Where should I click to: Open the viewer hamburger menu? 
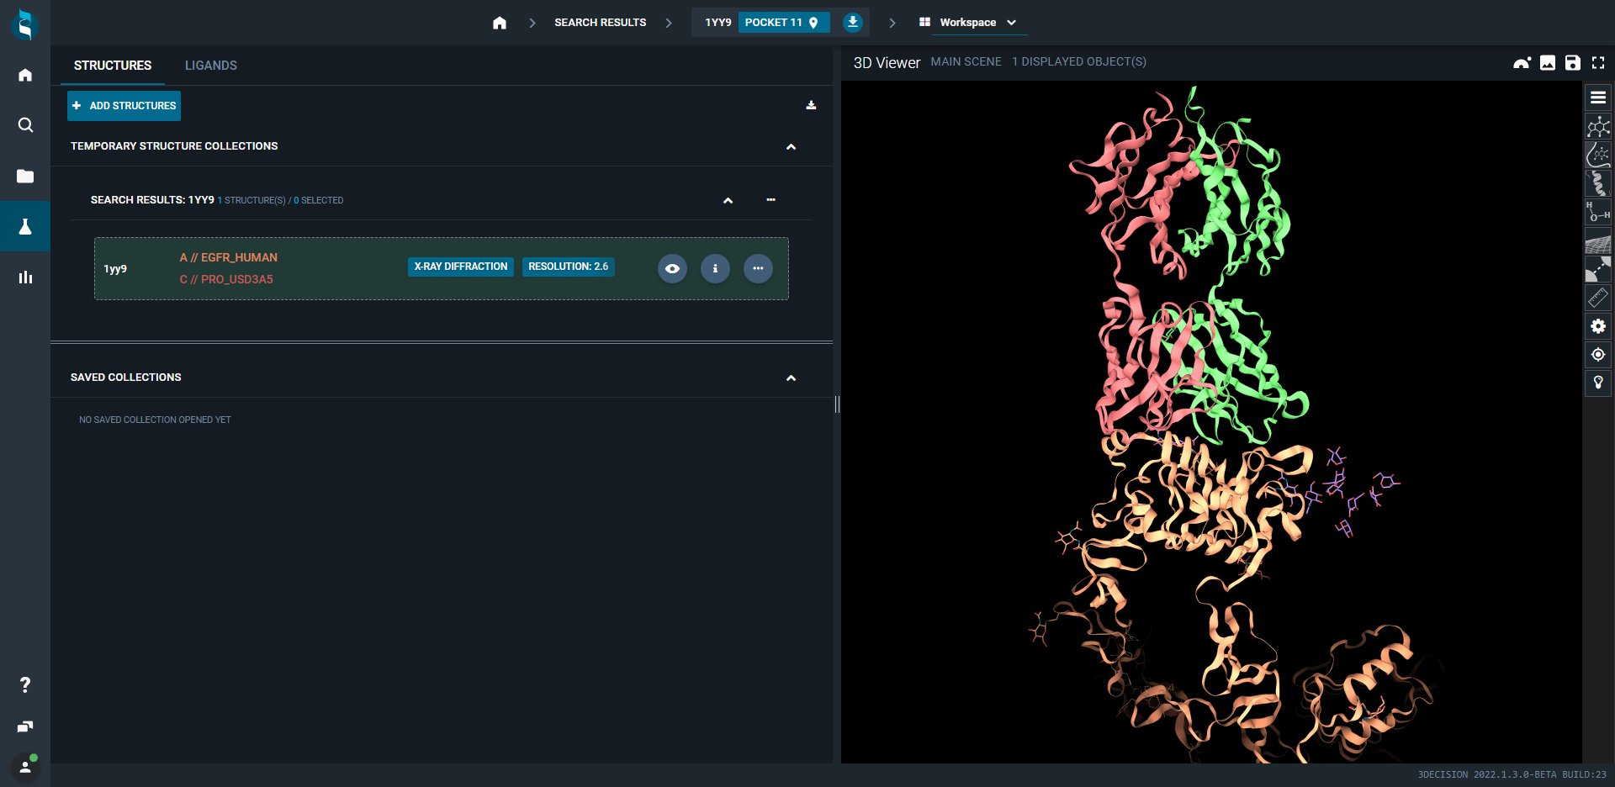click(x=1598, y=98)
